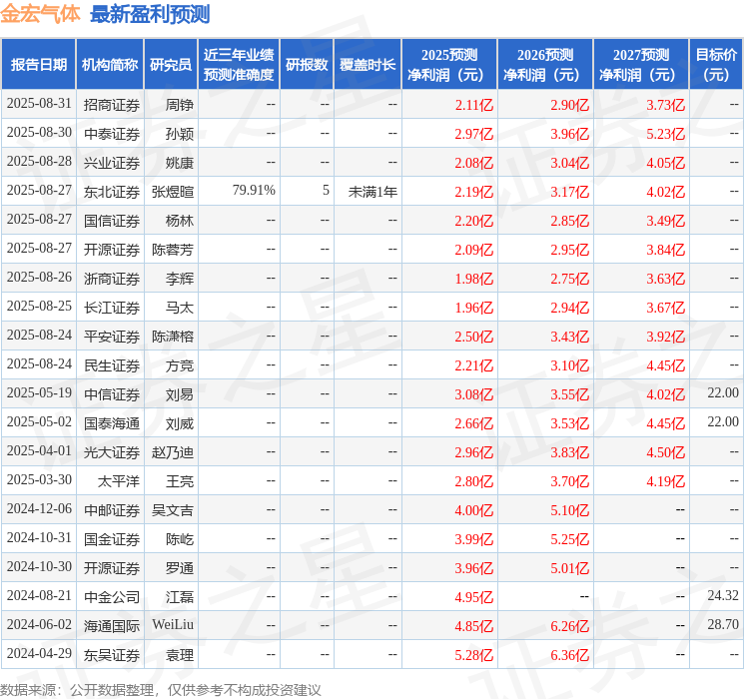This screenshot has width=744, height=699.
Task: Click the 近三年业绩预测准确度 column header
Action: pos(239,65)
